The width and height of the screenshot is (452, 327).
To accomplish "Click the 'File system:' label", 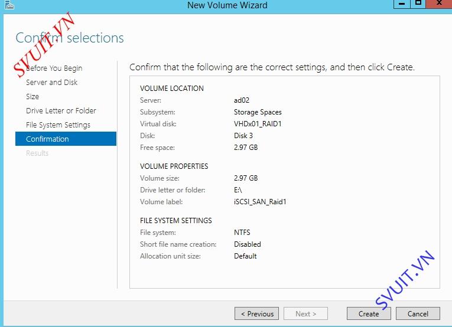I will coord(158,233).
